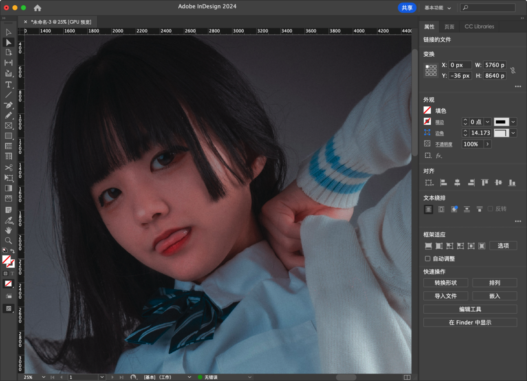Image resolution: width=527 pixels, height=381 pixels.
Task: Open the zoom level dropdown at 25%
Action: 43,377
